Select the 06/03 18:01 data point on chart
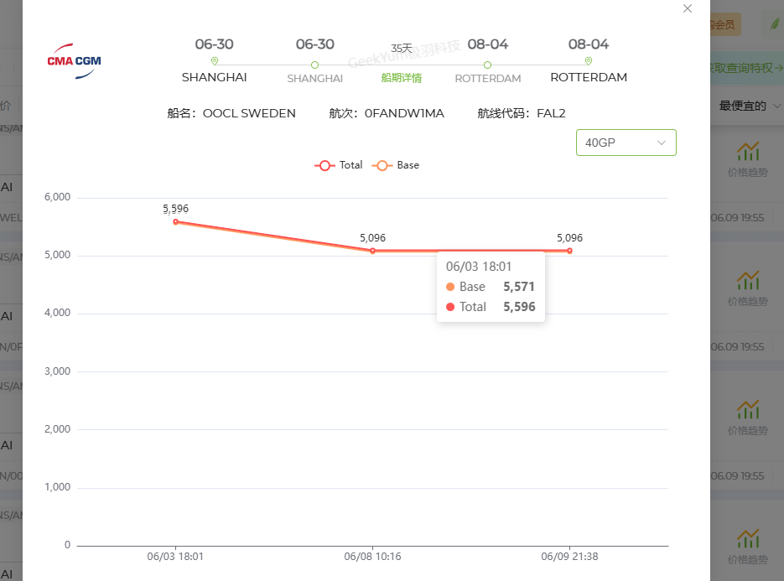Screen dimensions: 784x581 point(175,222)
